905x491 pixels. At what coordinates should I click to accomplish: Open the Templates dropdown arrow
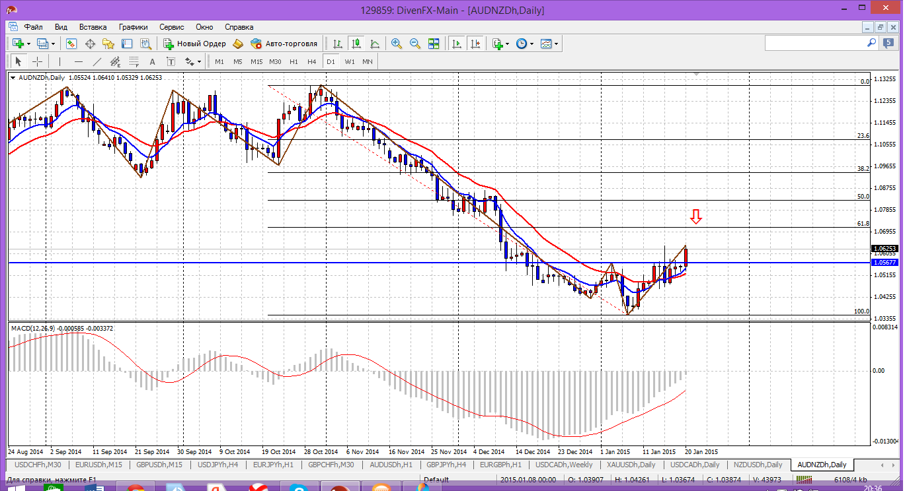556,44
